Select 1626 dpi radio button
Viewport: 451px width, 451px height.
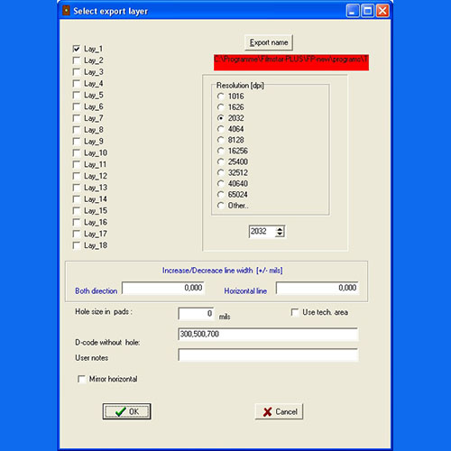[x=221, y=107]
